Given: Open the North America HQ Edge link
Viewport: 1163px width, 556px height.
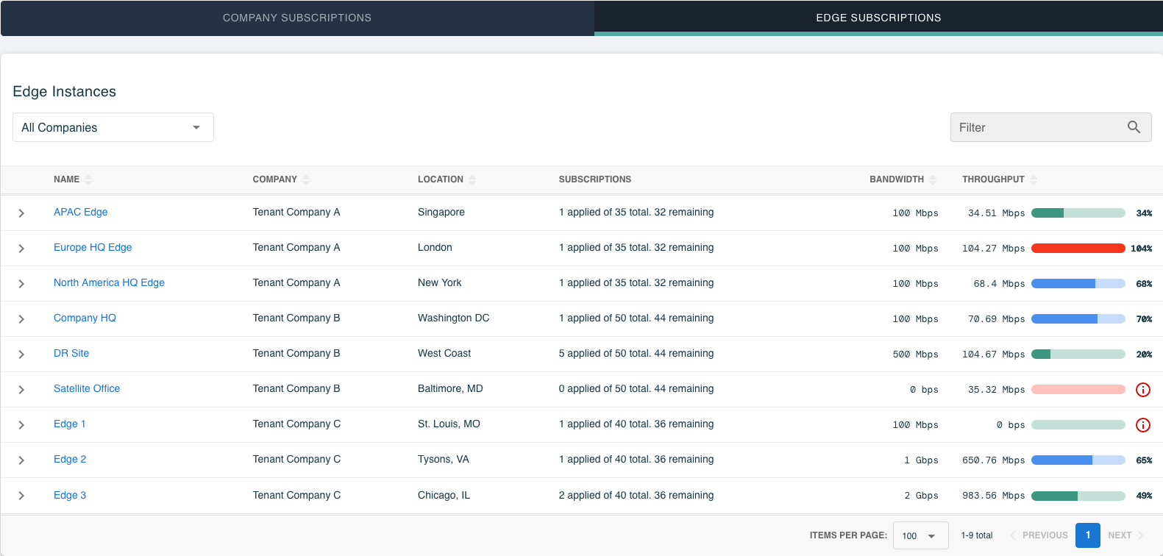Looking at the screenshot, I should pyautogui.click(x=109, y=282).
